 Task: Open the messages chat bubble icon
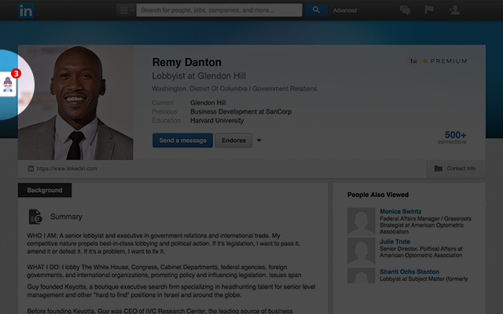pos(405,10)
